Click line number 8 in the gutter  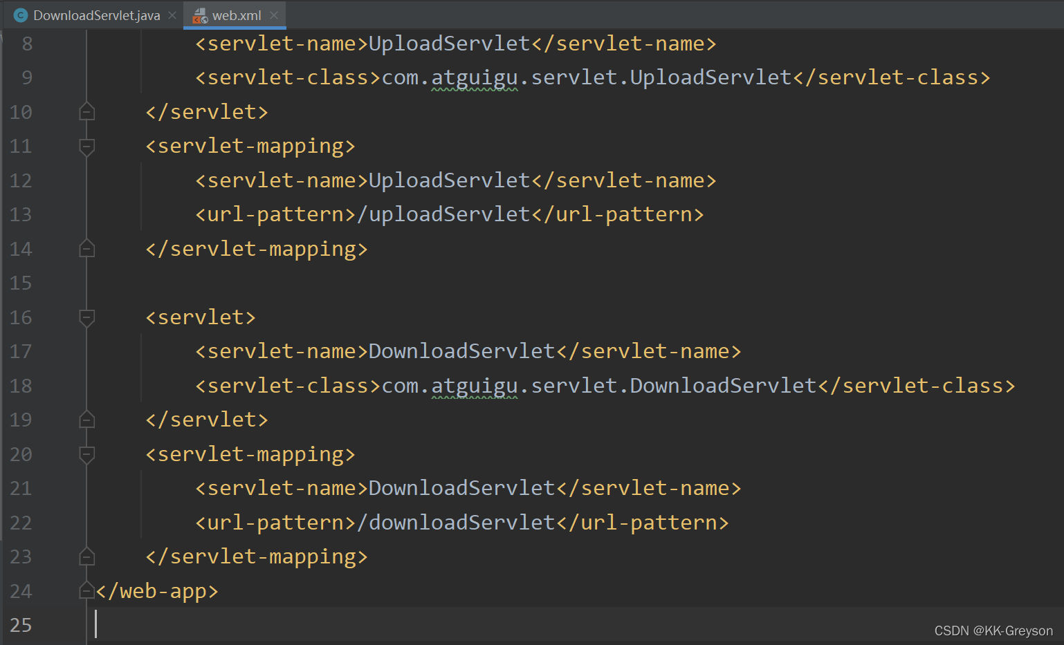coord(27,44)
